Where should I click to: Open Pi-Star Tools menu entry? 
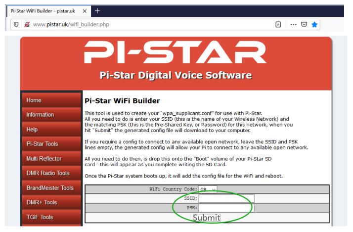click(x=51, y=144)
